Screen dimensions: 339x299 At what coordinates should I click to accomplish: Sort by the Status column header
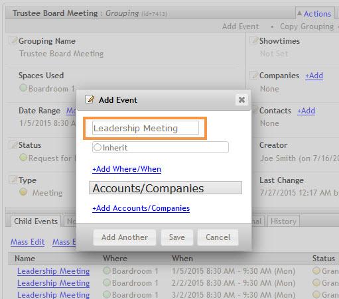(324, 259)
